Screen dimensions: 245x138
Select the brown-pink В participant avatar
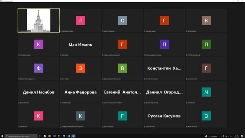tap(206, 20)
